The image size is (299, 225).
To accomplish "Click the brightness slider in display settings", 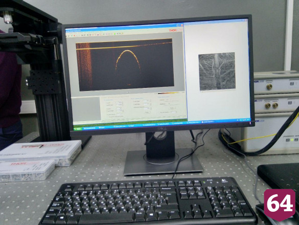I will tap(172, 104).
